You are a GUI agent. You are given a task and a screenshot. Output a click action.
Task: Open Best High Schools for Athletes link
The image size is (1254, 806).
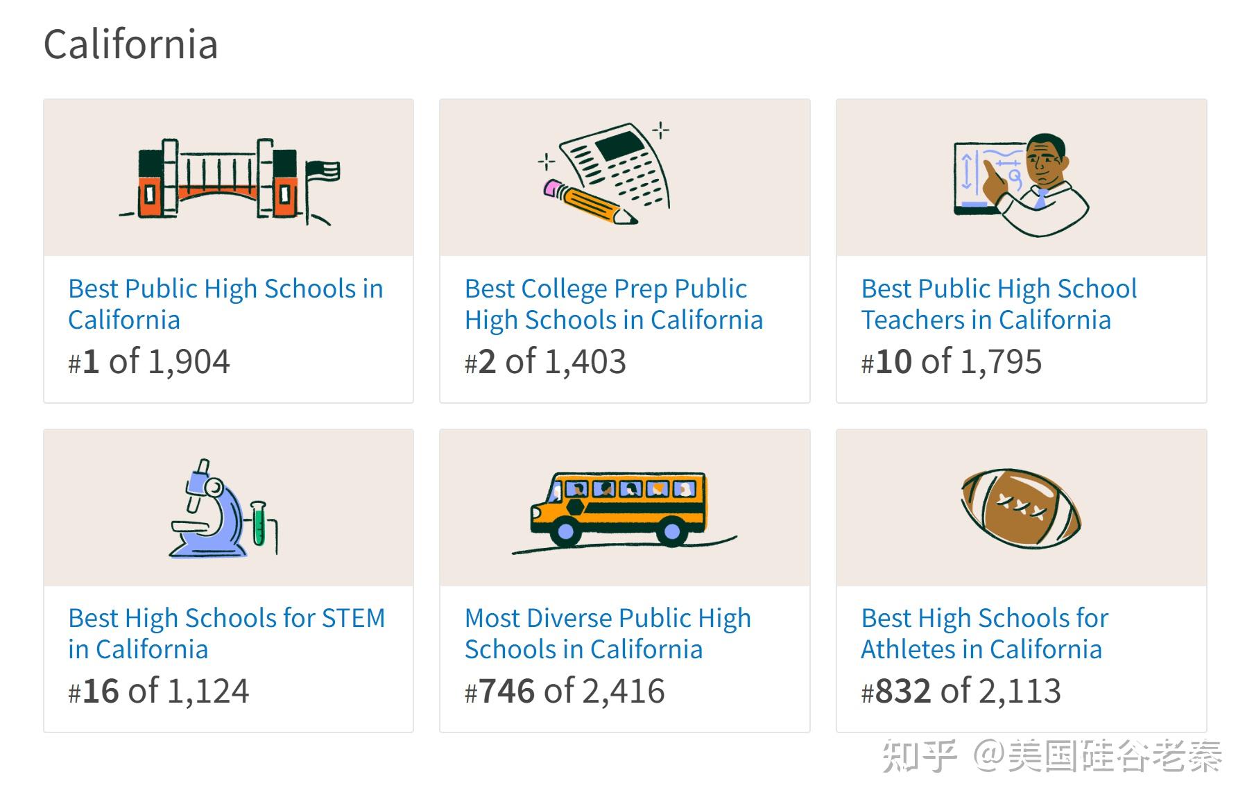[984, 633]
